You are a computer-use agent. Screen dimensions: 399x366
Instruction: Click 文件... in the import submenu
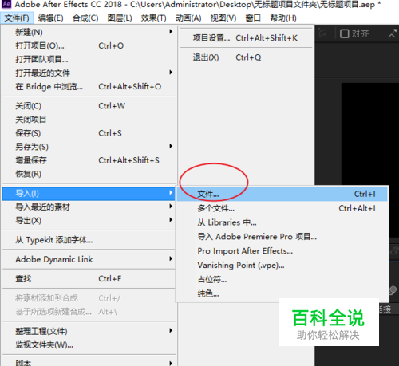click(x=282, y=194)
